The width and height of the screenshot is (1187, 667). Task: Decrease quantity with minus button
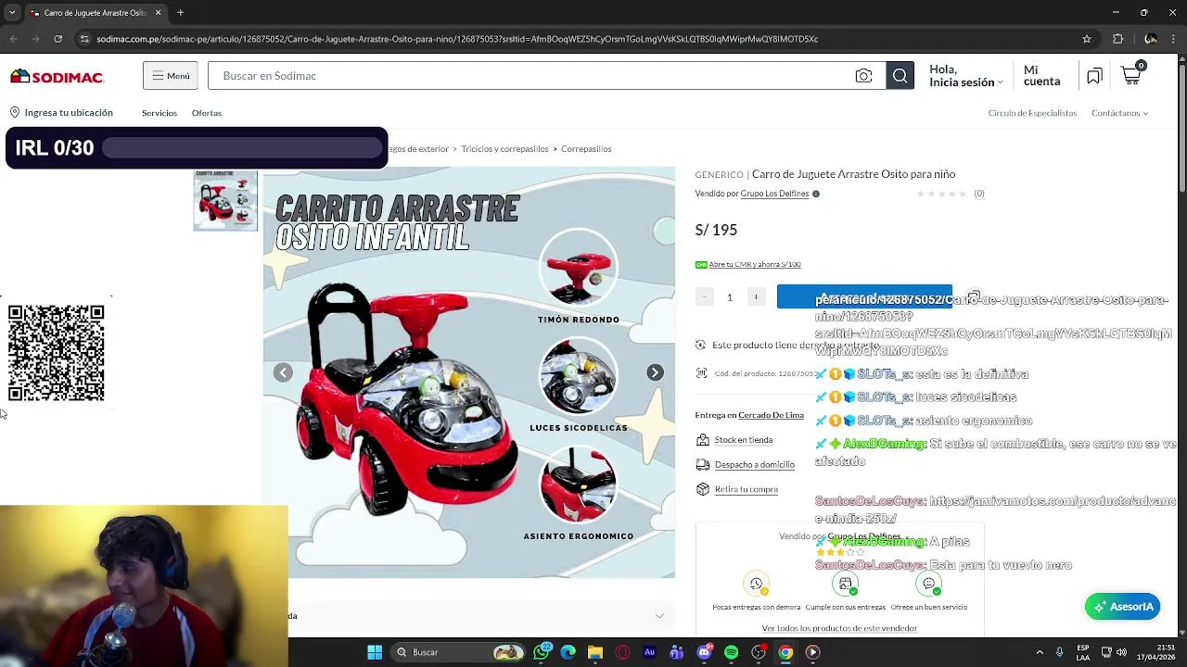pyautogui.click(x=704, y=296)
